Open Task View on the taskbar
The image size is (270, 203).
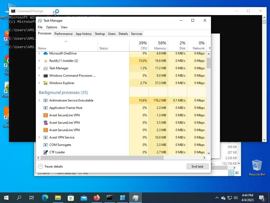point(32,198)
